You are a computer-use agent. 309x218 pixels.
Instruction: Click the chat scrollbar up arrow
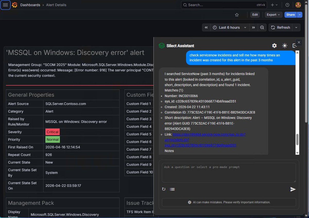point(297,53)
